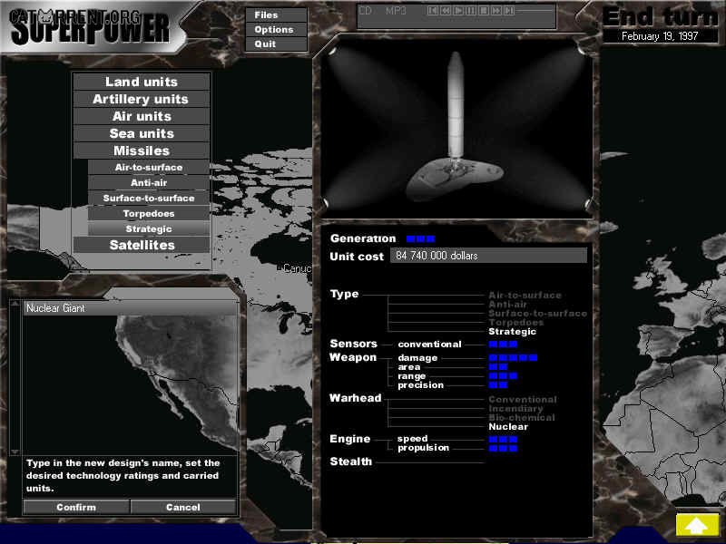
Task: Choose Incendiary warhead
Action: point(515,409)
